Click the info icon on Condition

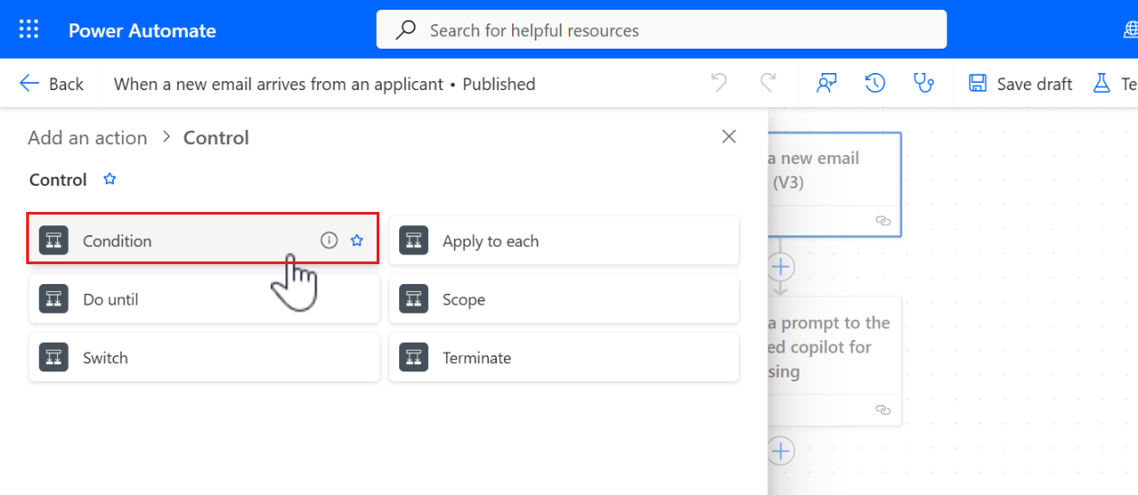pos(329,241)
